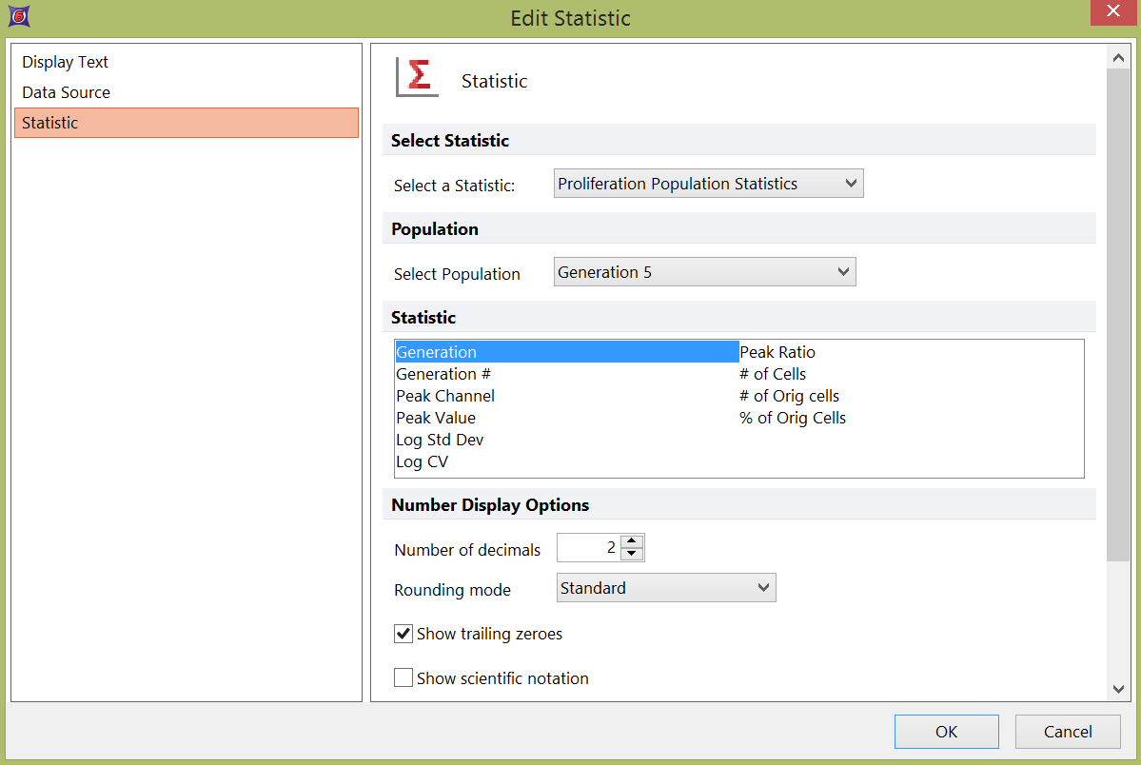Click the red sigma Statistic icon
The height and width of the screenshot is (765, 1141).
(417, 77)
